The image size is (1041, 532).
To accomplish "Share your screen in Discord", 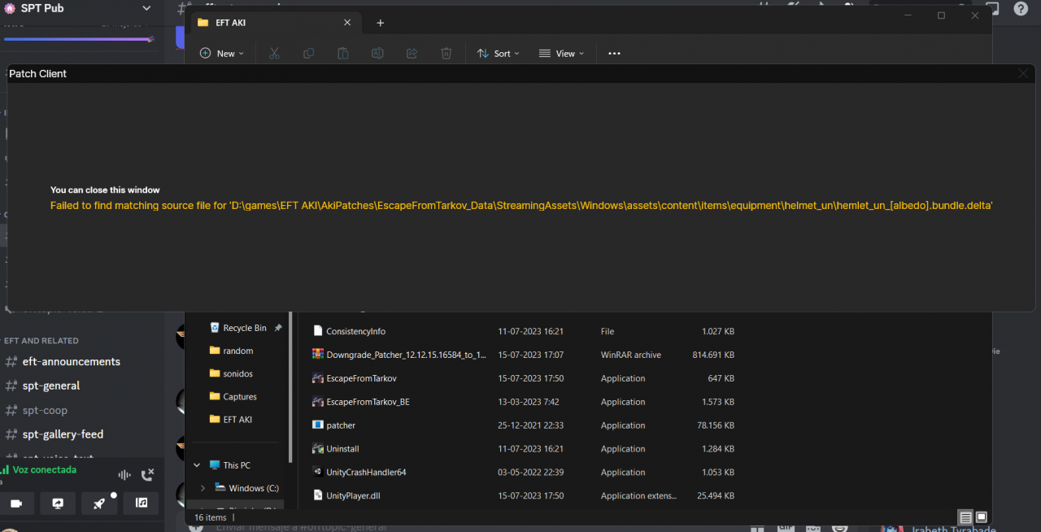I will pyautogui.click(x=58, y=504).
